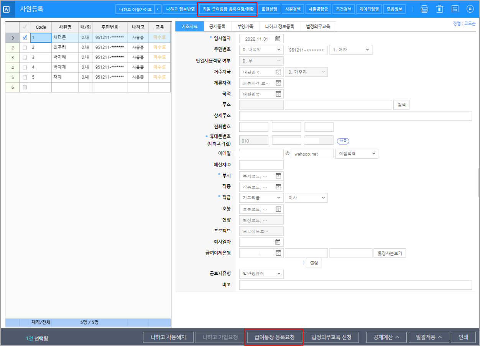This screenshot has width=480, height=346.
Task: Click the 비고 remarks input field
Action: click(x=355, y=285)
